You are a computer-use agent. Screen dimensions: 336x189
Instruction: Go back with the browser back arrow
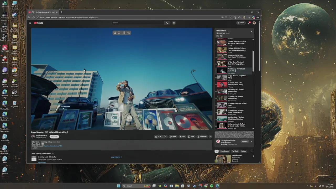coord(29,17)
